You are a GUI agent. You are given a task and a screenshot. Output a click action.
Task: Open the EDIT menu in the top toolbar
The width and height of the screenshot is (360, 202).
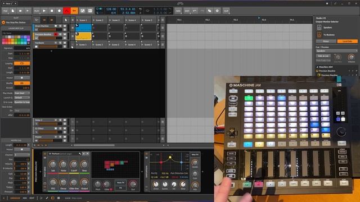point(187,11)
